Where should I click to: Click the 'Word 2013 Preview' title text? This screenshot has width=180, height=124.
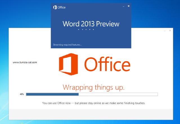pyautogui.click(x=91, y=24)
